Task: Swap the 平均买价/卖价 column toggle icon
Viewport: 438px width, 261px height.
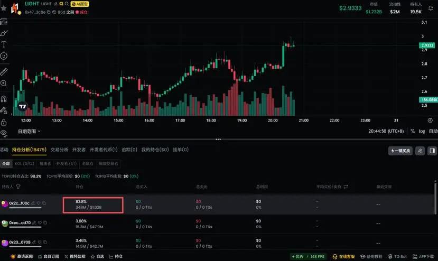Action: pyautogui.click(x=346, y=187)
